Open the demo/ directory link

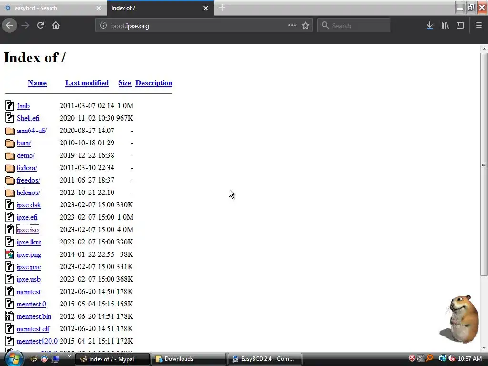pos(26,155)
